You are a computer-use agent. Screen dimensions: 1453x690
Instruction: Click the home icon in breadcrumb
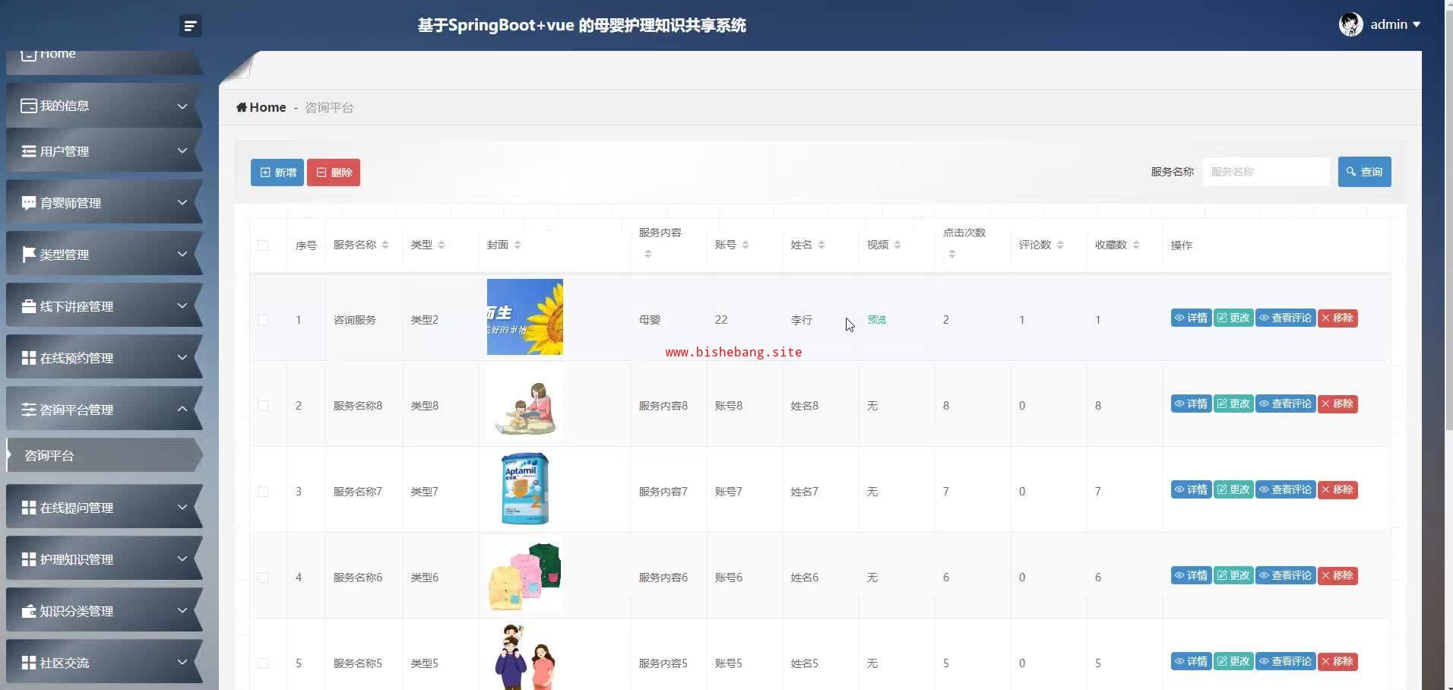pos(242,107)
